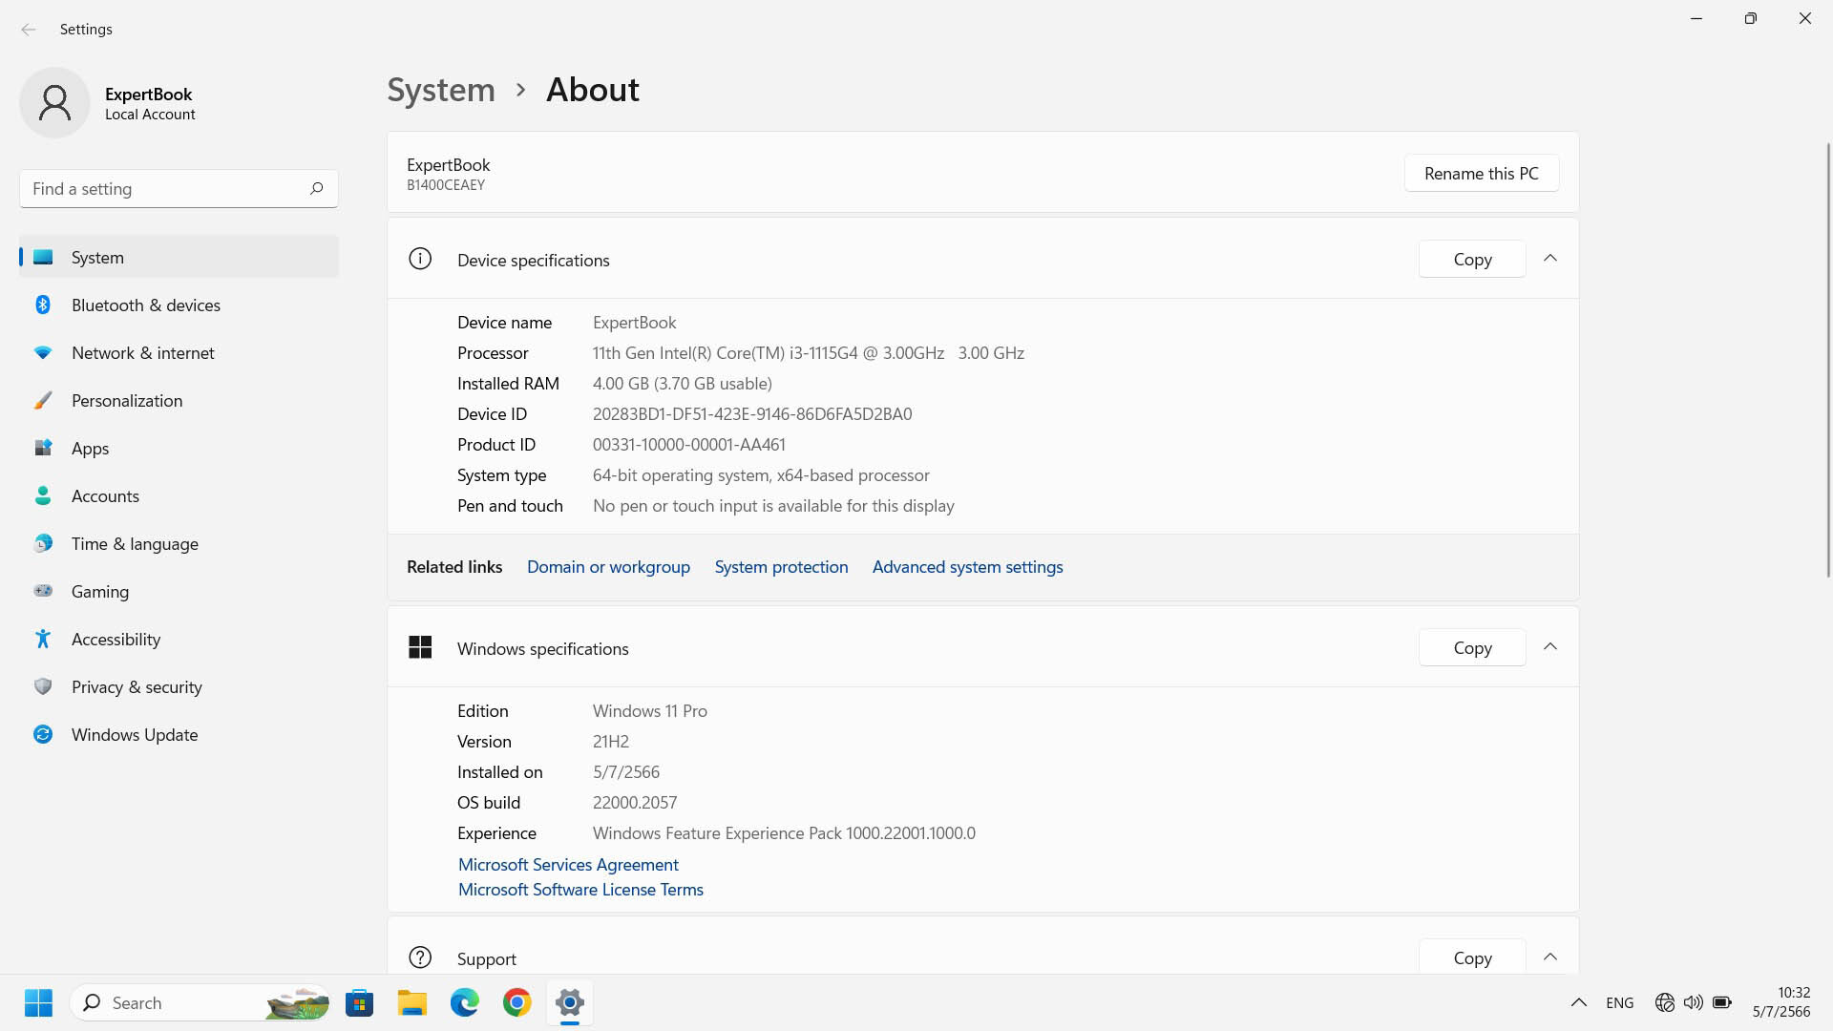Open Microsoft Services Agreement link
The image size is (1833, 1031).
coord(568,864)
